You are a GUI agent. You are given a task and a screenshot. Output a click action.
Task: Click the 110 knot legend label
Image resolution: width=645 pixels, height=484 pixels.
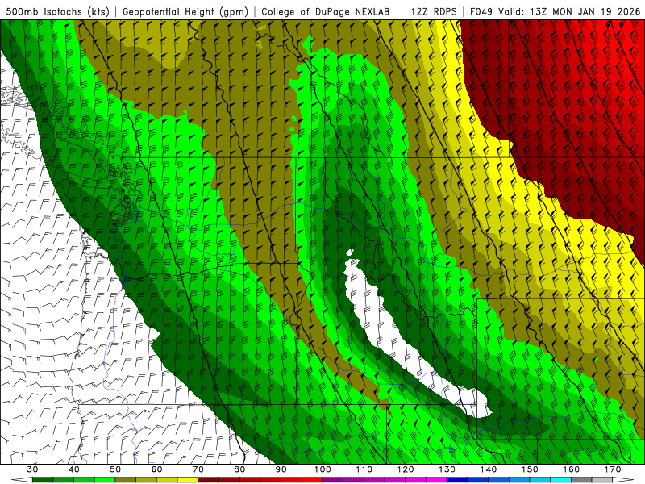pos(364,469)
